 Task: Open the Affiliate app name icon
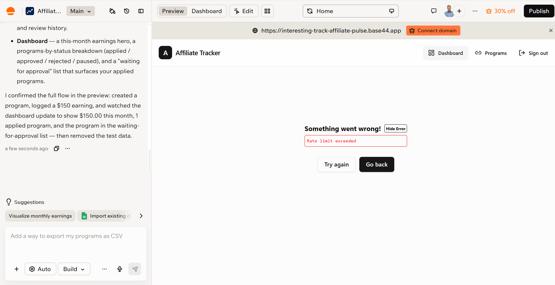pyautogui.click(x=30, y=11)
